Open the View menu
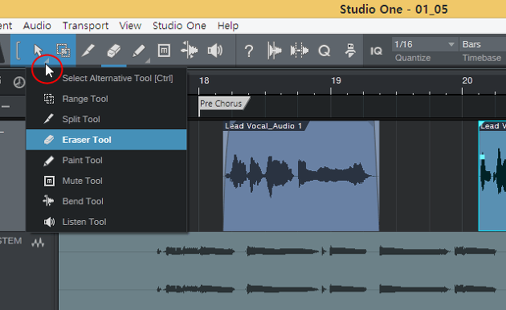Image resolution: width=506 pixels, height=310 pixels. [130, 26]
